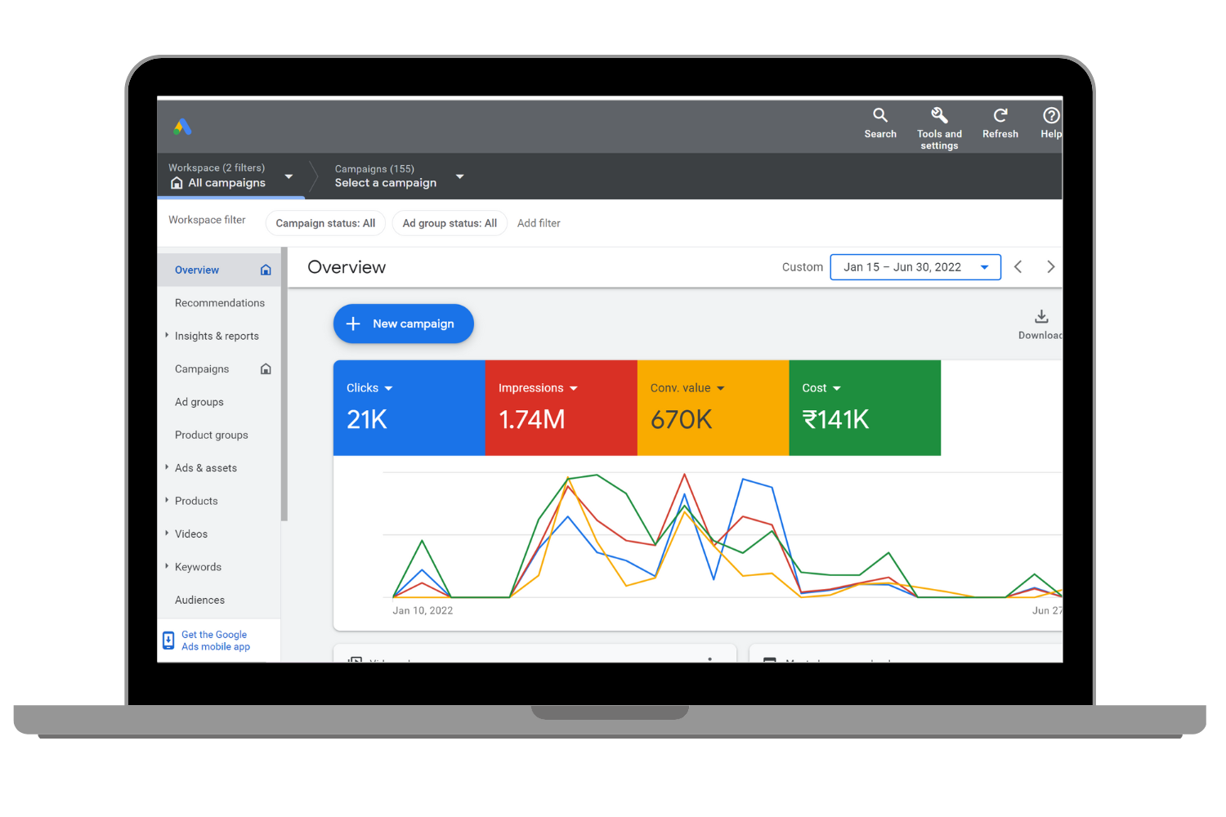
Task: Click the Add filter link
Action: pos(539,223)
